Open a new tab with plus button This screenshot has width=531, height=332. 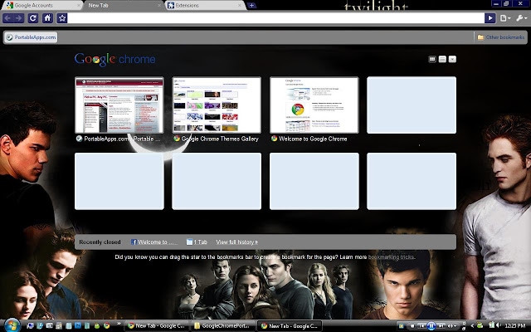(x=251, y=6)
